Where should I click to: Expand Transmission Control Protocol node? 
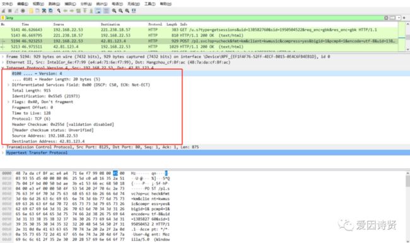3,147
